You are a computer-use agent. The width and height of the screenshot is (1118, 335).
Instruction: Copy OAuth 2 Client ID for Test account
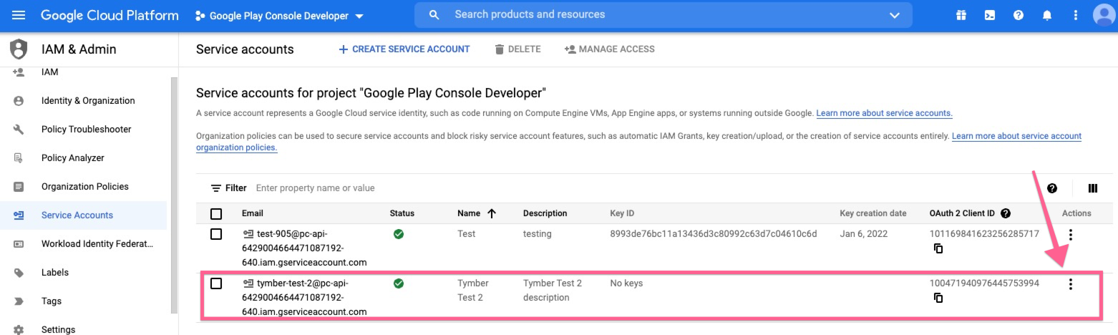pyautogui.click(x=938, y=248)
